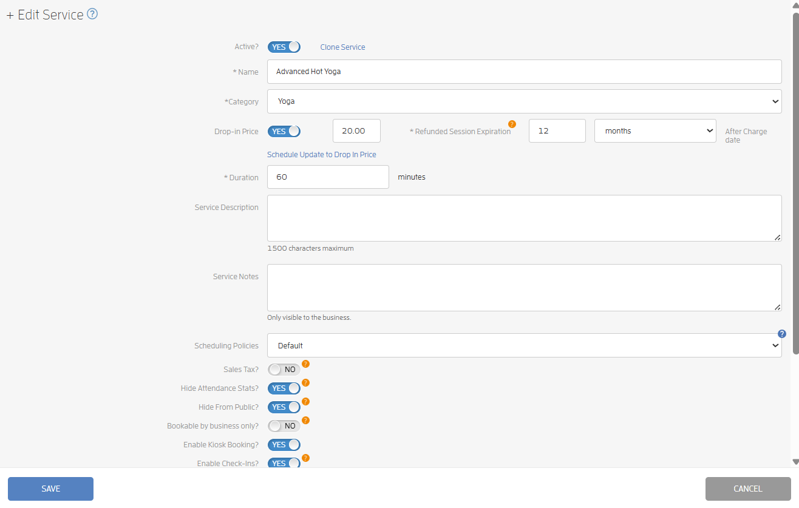Click the 'After Charge date' text
The width and height of the screenshot is (799, 508).
[746, 135]
